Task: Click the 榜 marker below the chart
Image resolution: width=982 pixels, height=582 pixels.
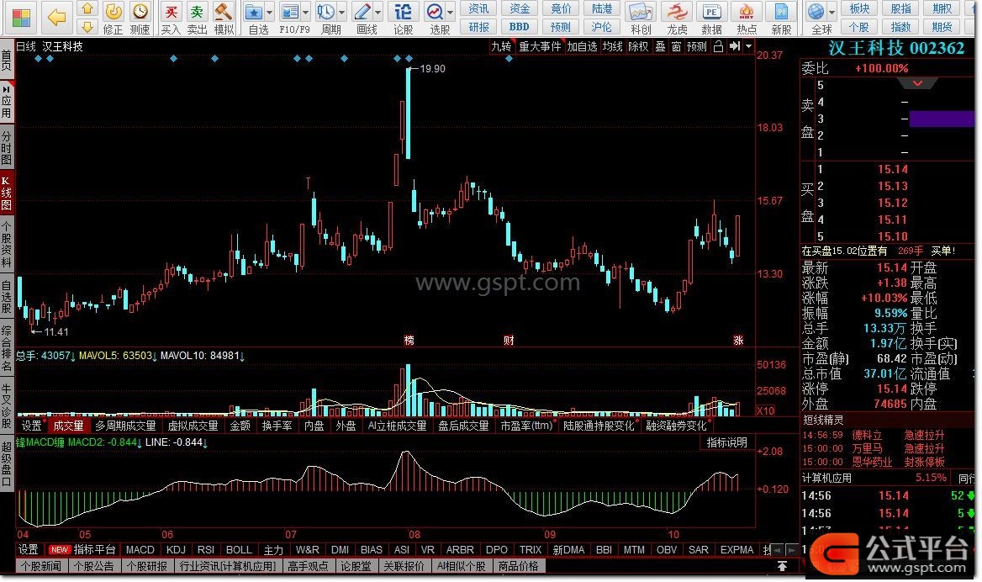Action: point(409,340)
